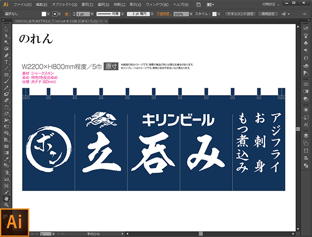The height and width of the screenshot is (237, 312).
Task: Select the Hand tool
Action: point(6,198)
